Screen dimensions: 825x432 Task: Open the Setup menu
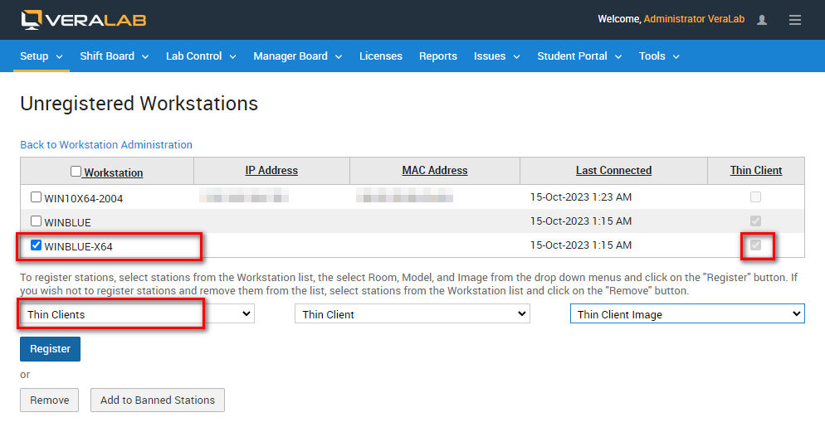click(41, 56)
